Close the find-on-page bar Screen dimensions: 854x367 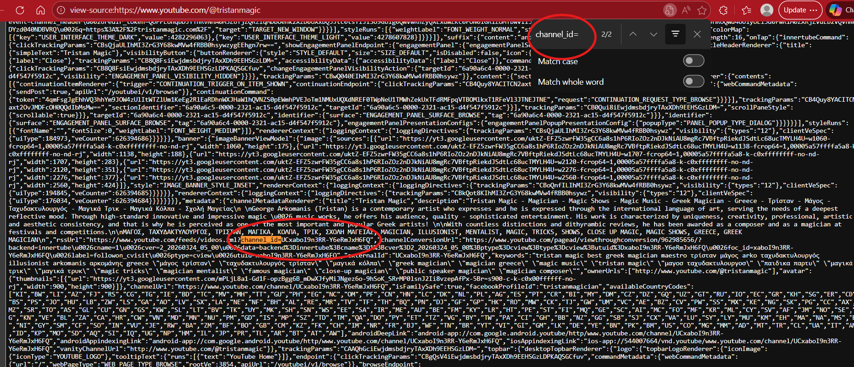point(697,34)
